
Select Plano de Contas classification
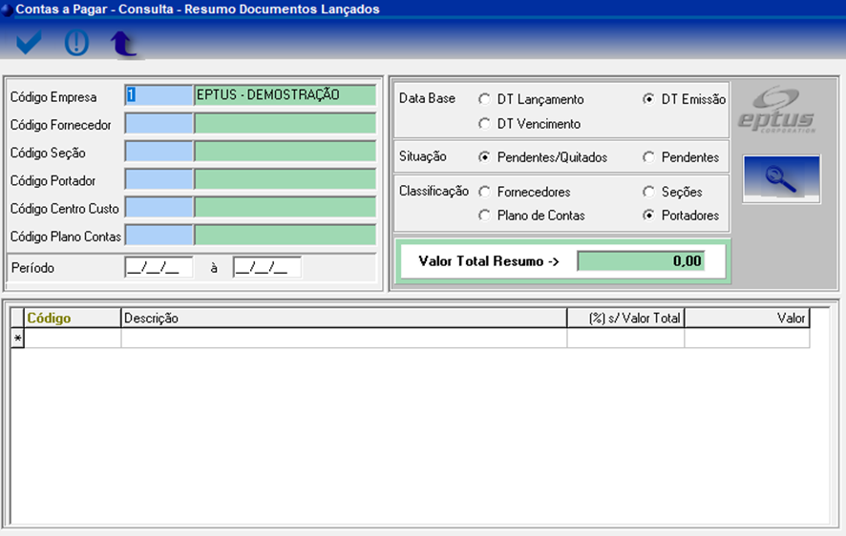485,216
